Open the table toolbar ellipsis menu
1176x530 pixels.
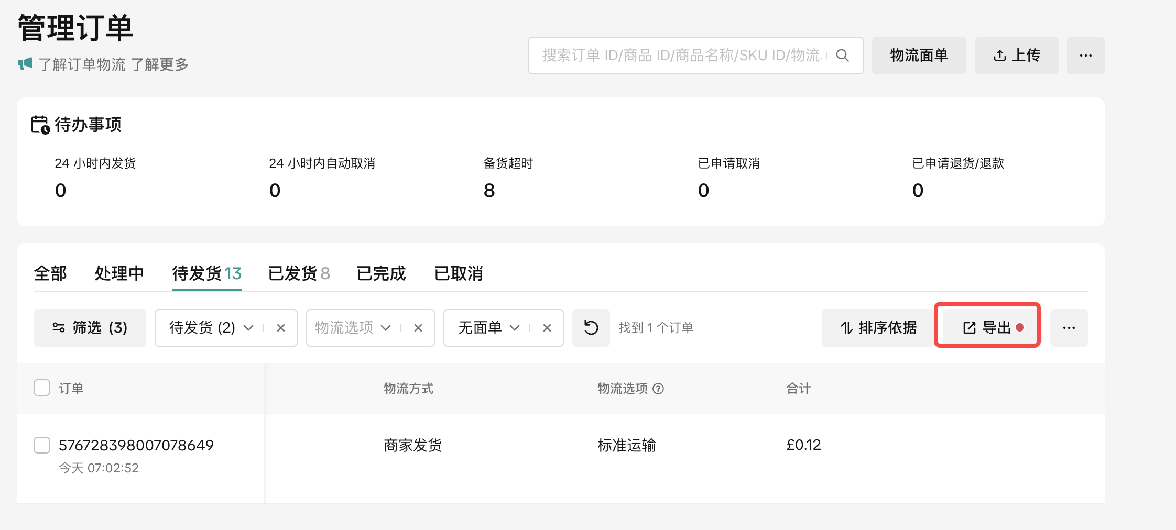click(x=1069, y=328)
